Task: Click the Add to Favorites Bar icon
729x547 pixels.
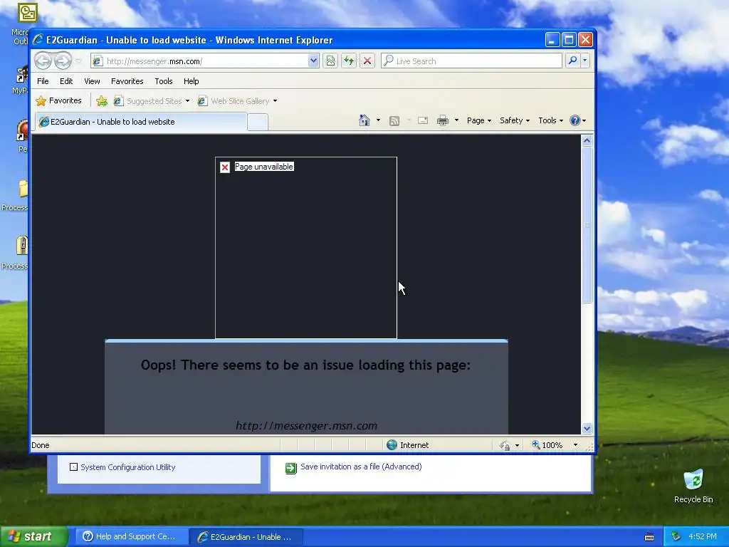Action: [x=102, y=101]
